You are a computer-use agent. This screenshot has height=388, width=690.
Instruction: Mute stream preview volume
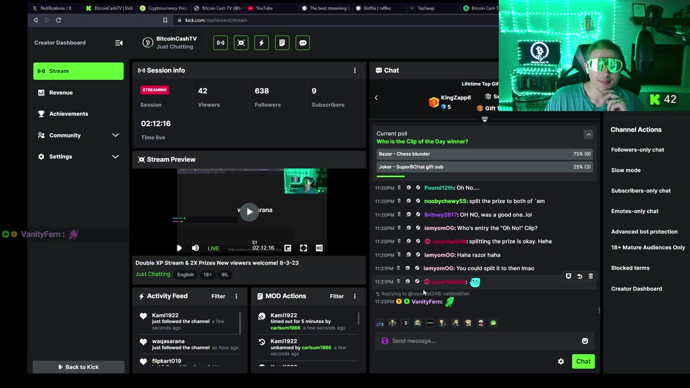click(195, 248)
